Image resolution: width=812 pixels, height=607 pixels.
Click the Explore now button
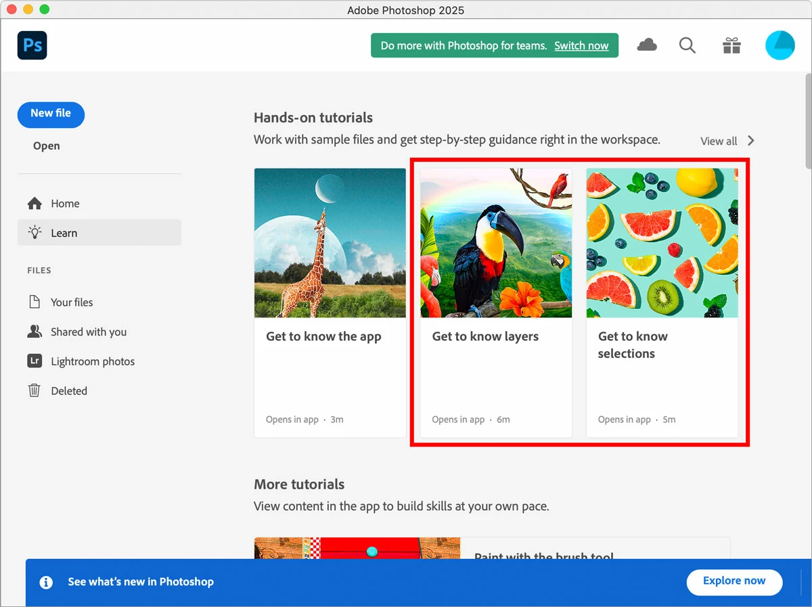tap(734, 581)
